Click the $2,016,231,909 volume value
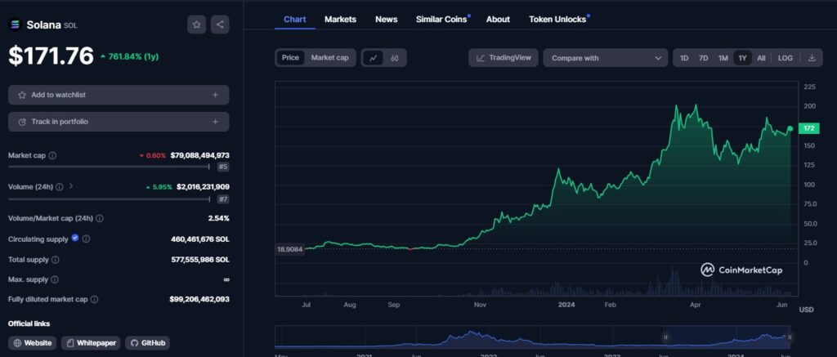 (203, 187)
